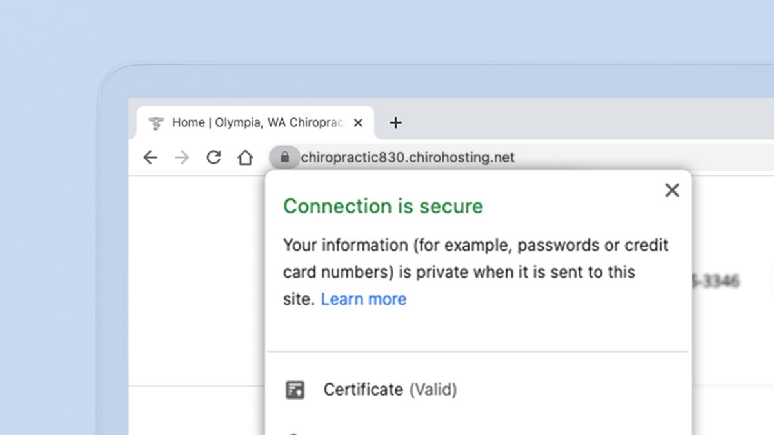Close the Olympia, WA Chiropractic tab
This screenshot has height=435, width=774.
pyautogui.click(x=359, y=122)
